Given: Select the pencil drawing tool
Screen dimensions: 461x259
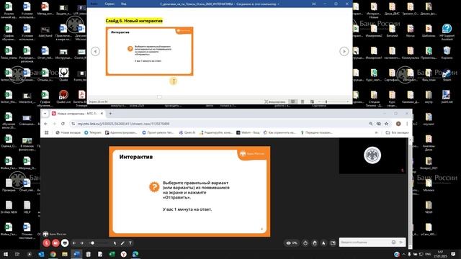Looking at the screenshot, I should 122,243.
